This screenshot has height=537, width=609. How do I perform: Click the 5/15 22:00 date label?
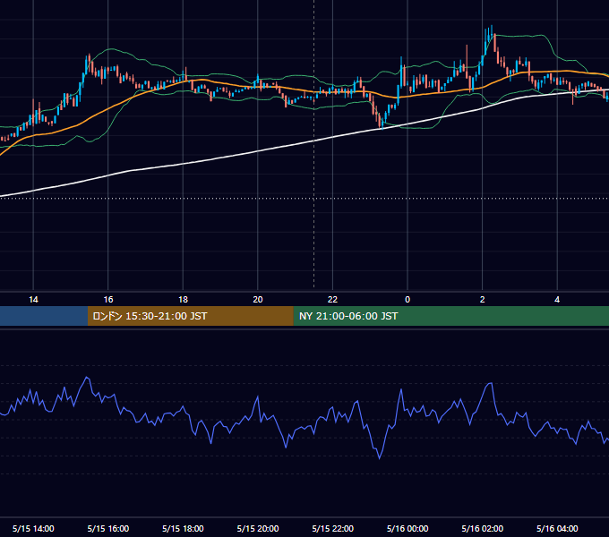333,528
